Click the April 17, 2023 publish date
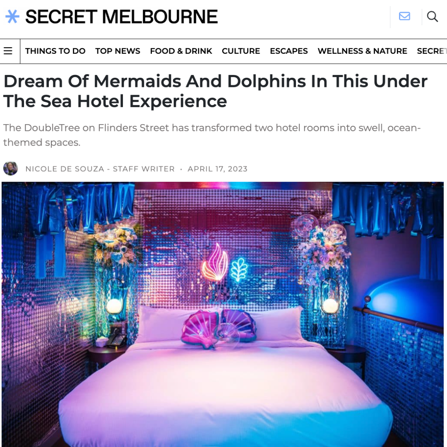The image size is (447, 447). [218, 169]
